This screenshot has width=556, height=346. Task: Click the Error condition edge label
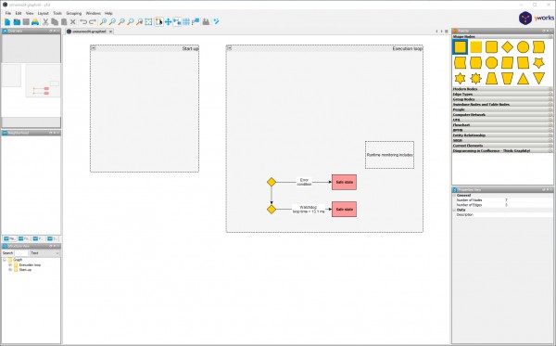coord(304,182)
